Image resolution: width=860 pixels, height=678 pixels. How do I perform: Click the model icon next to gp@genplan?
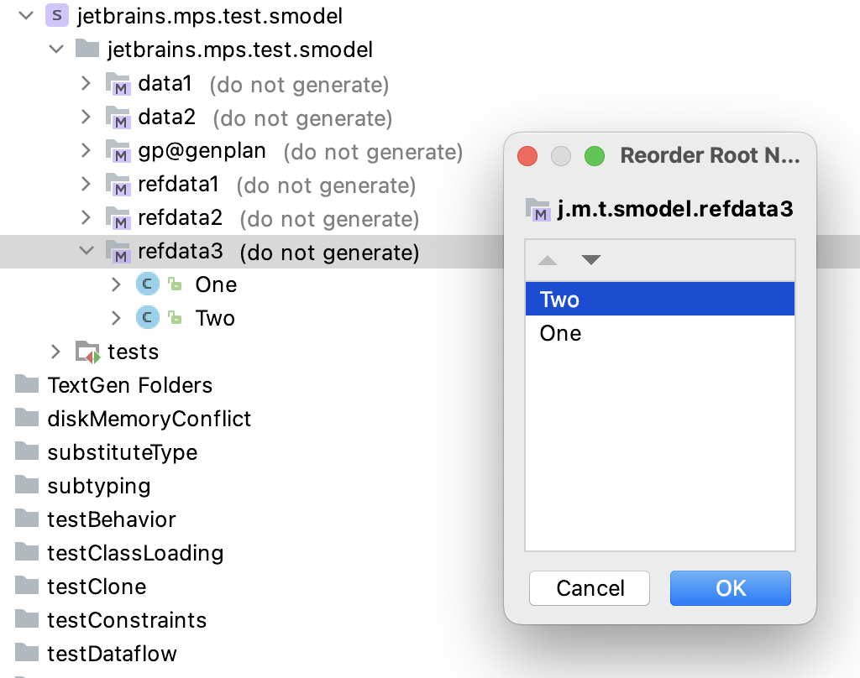[x=118, y=151]
